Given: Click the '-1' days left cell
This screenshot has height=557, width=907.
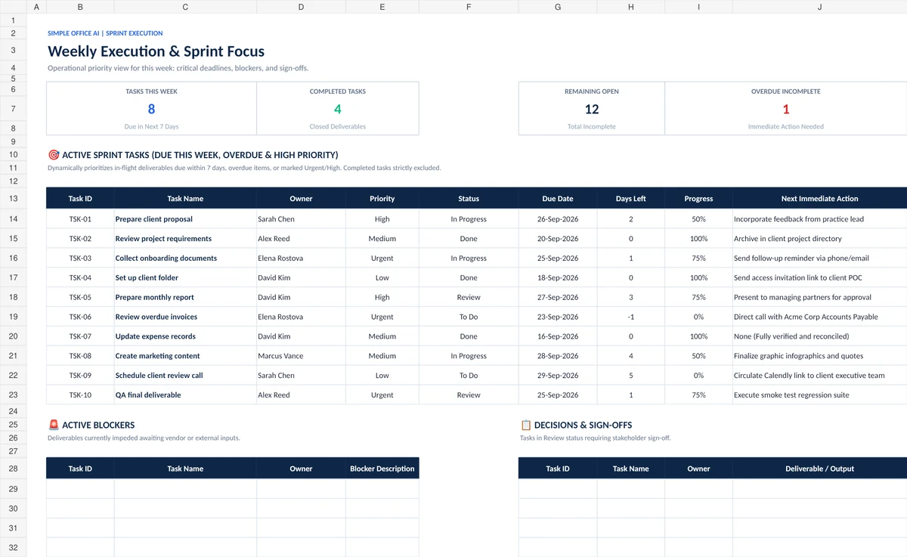Looking at the screenshot, I should 631,317.
